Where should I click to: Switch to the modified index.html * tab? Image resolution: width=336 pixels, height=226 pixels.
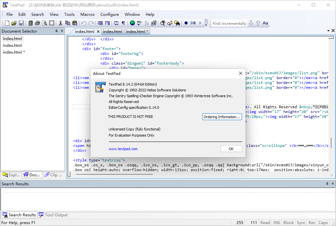click(x=137, y=32)
